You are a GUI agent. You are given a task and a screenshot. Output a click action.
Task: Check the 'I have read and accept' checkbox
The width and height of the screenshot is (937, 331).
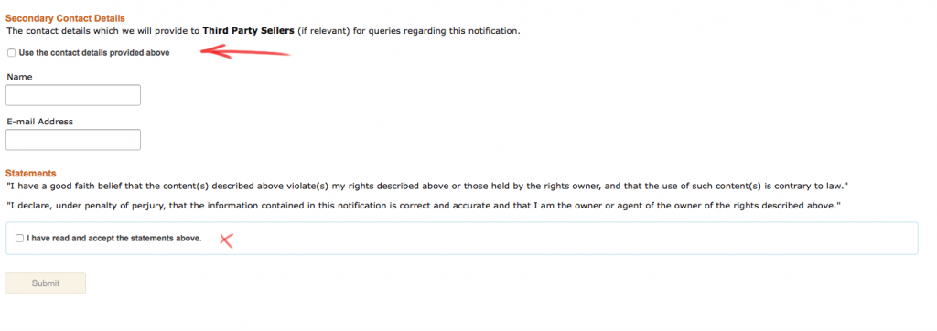pos(20,239)
